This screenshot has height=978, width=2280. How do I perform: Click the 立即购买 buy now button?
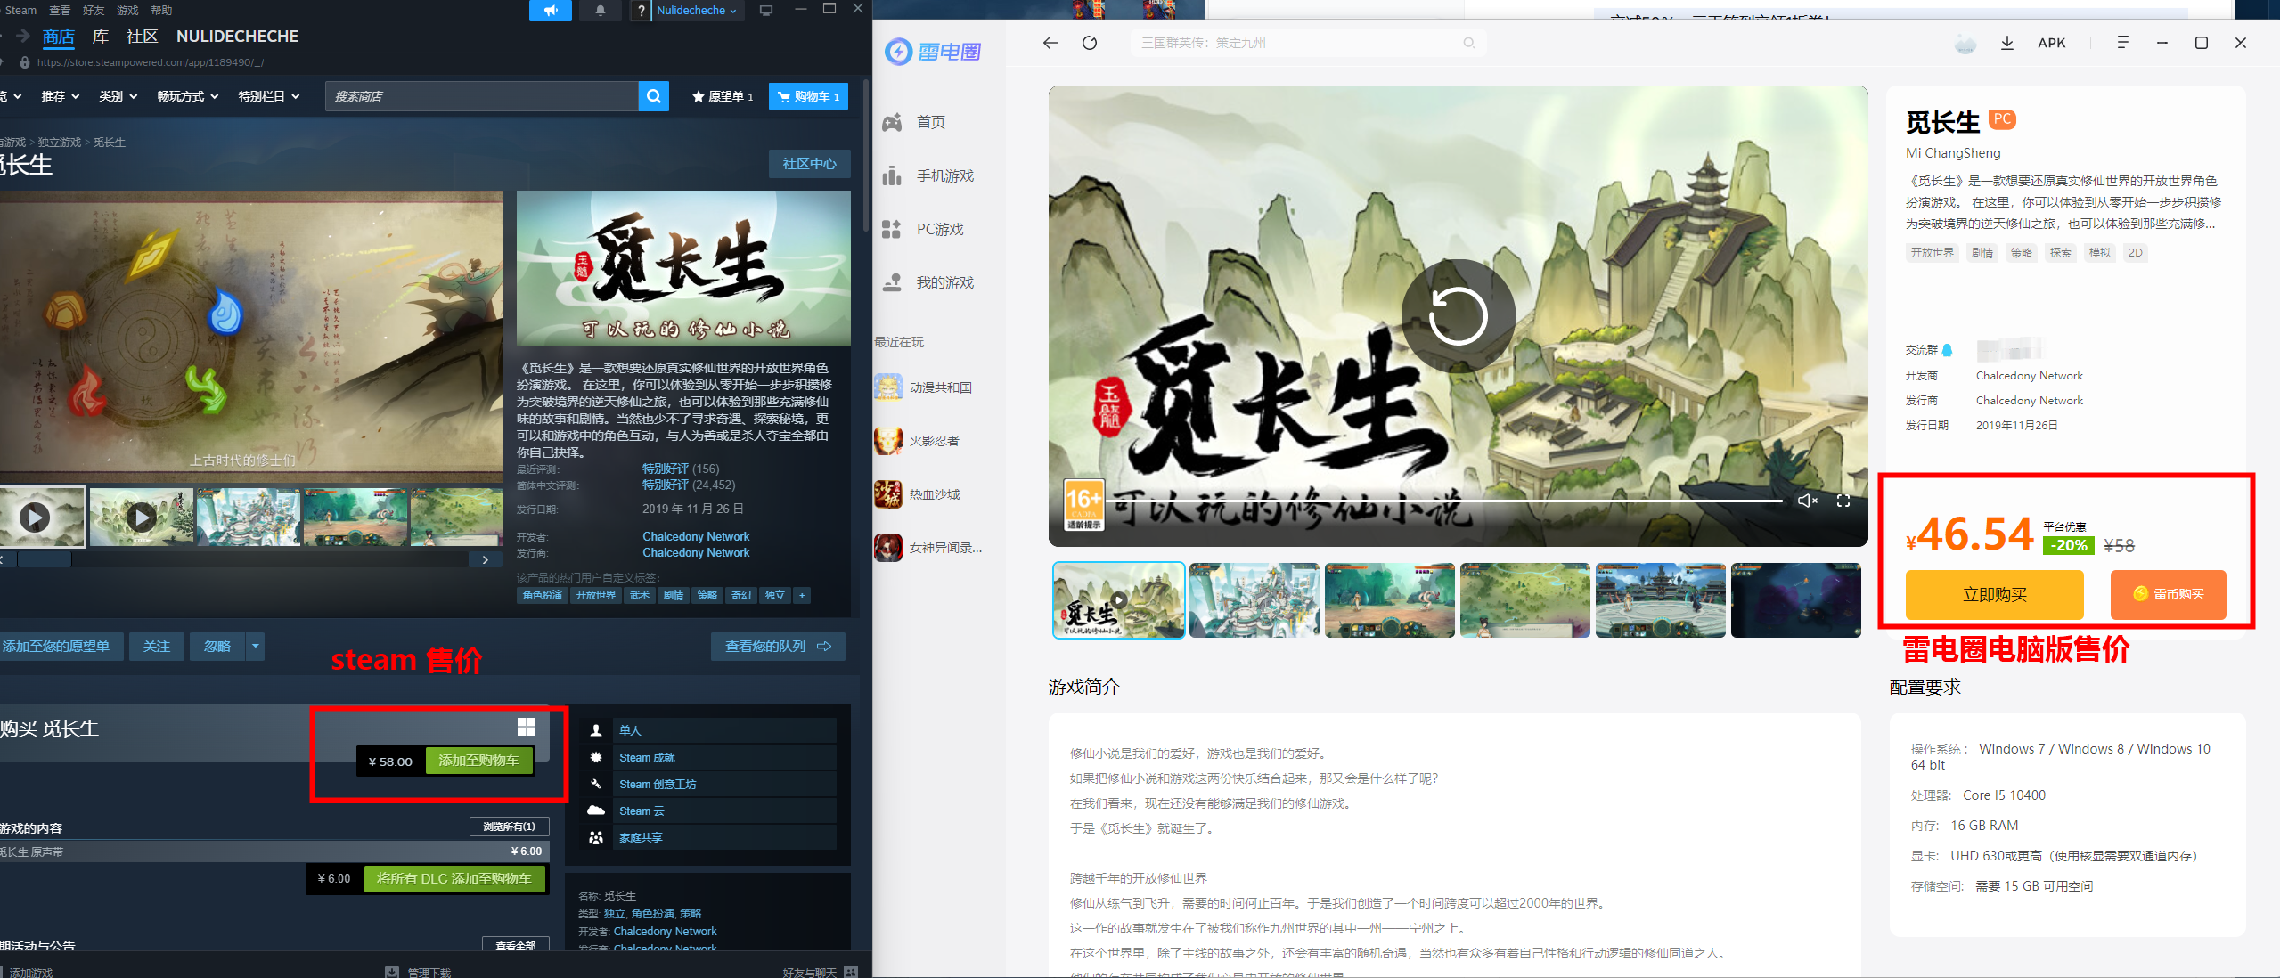point(1994,594)
